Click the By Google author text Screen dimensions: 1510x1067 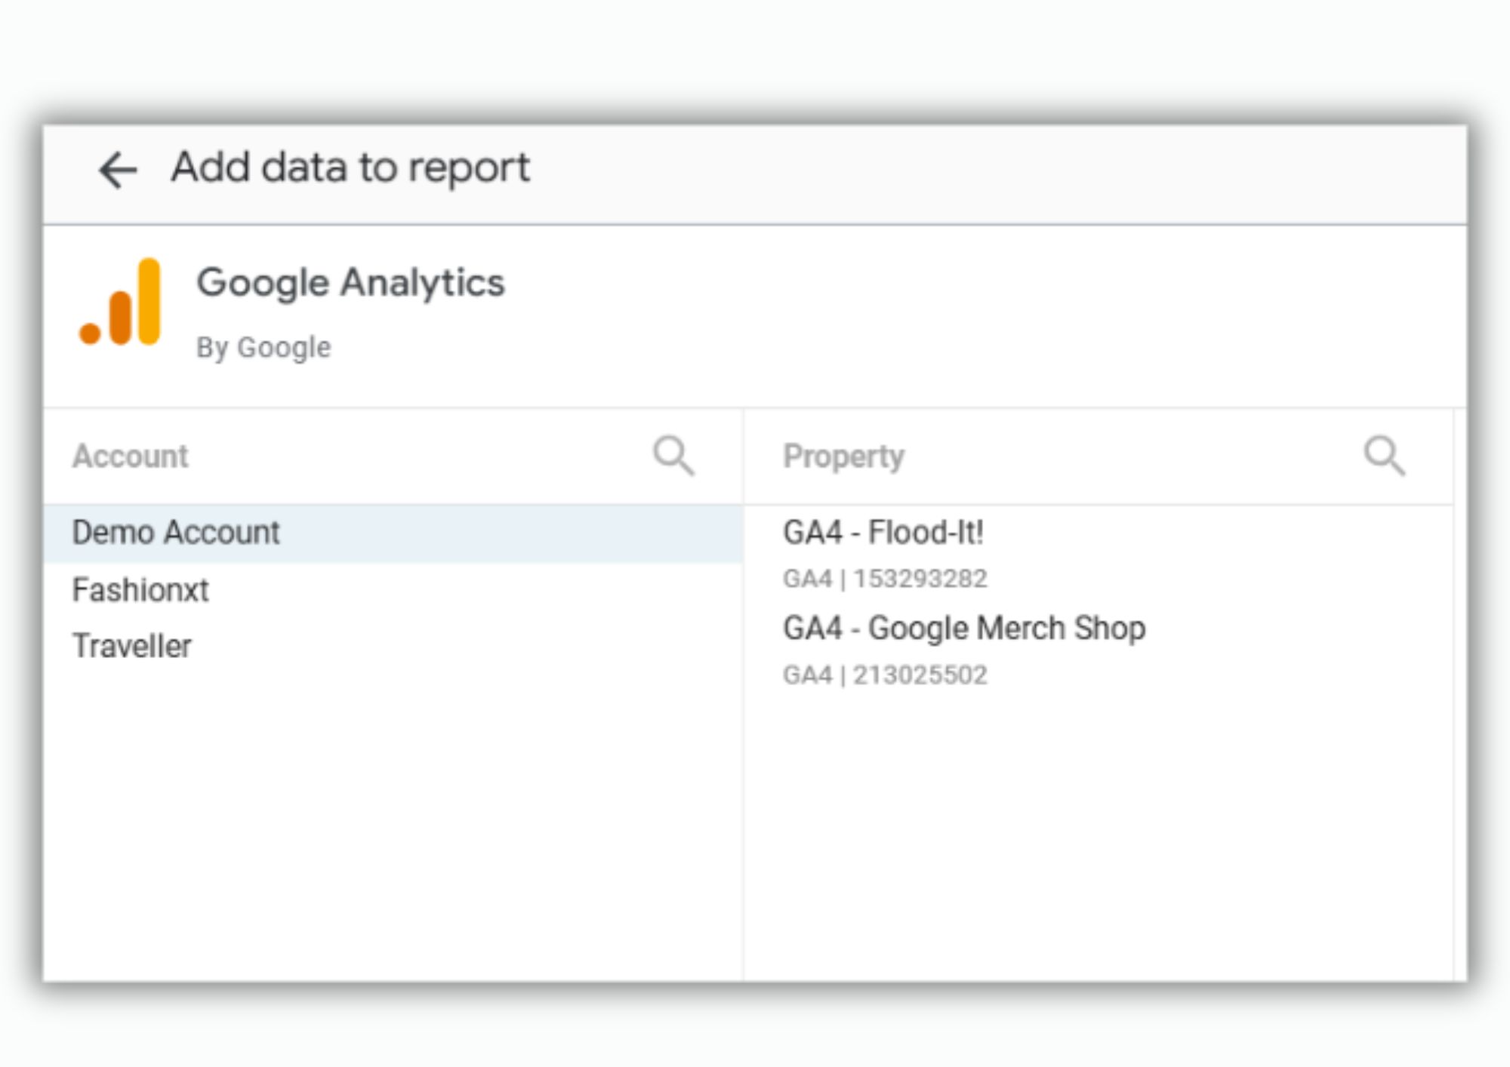(x=263, y=348)
